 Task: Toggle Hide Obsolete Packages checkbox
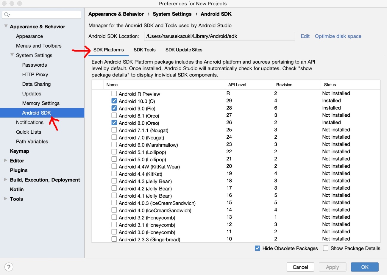point(258,248)
